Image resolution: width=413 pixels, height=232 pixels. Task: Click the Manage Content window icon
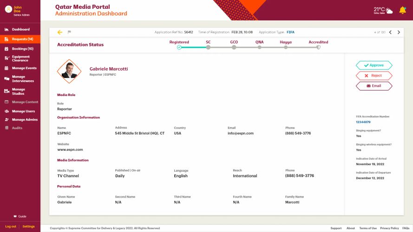[7, 102]
